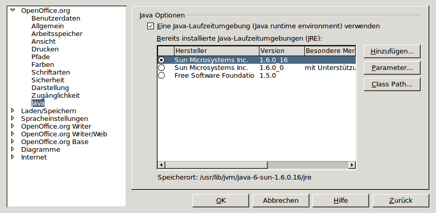The height and width of the screenshot is (213, 436).
Task: Open the Sicherheit settings page
Action: pyautogui.click(x=48, y=80)
